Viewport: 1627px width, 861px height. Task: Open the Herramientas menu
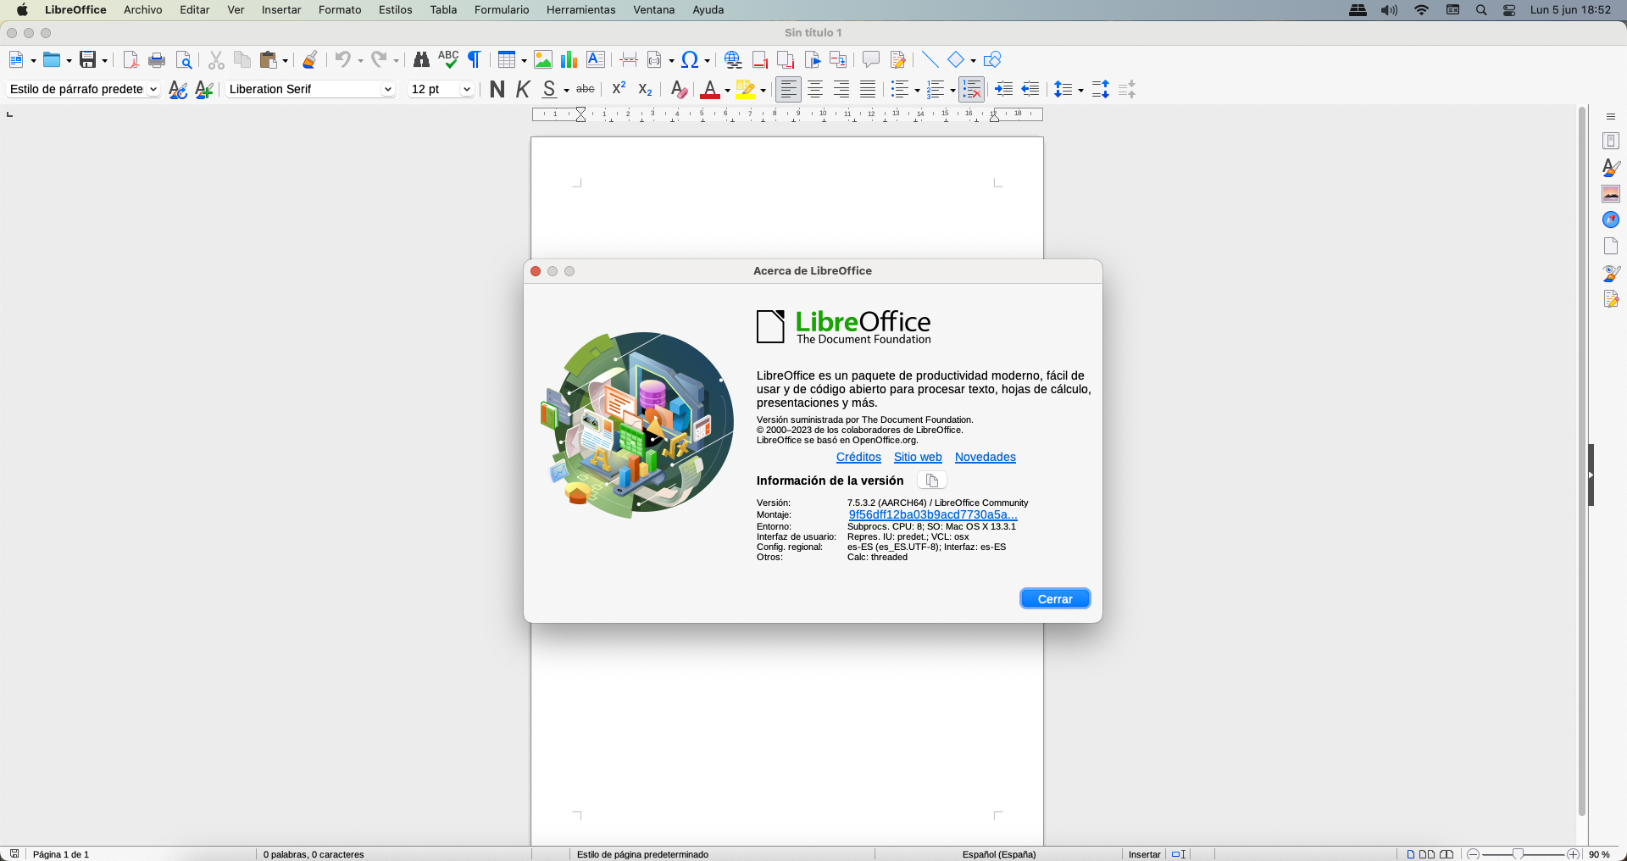580,9
